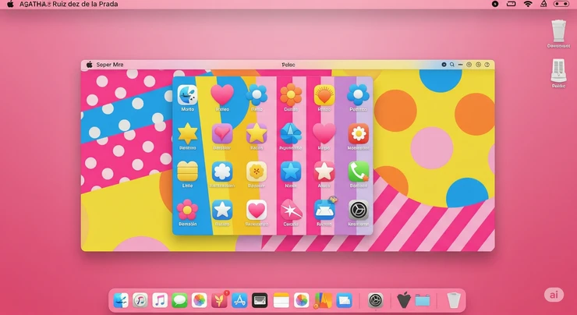Viewport: 577px width, 315px height.
Task: Open the white star on blue square
Action: tap(222, 210)
